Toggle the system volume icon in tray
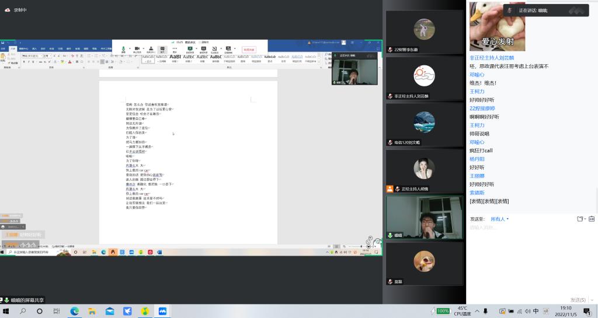This screenshot has height=318, width=598. (527, 312)
